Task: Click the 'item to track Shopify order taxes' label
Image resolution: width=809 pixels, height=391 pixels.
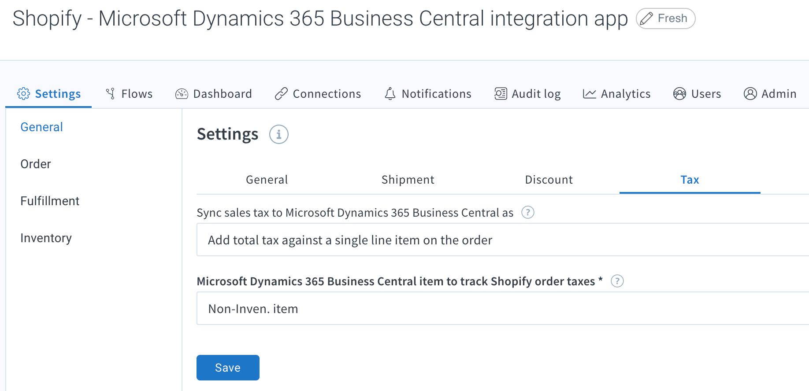Action: point(400,281)
